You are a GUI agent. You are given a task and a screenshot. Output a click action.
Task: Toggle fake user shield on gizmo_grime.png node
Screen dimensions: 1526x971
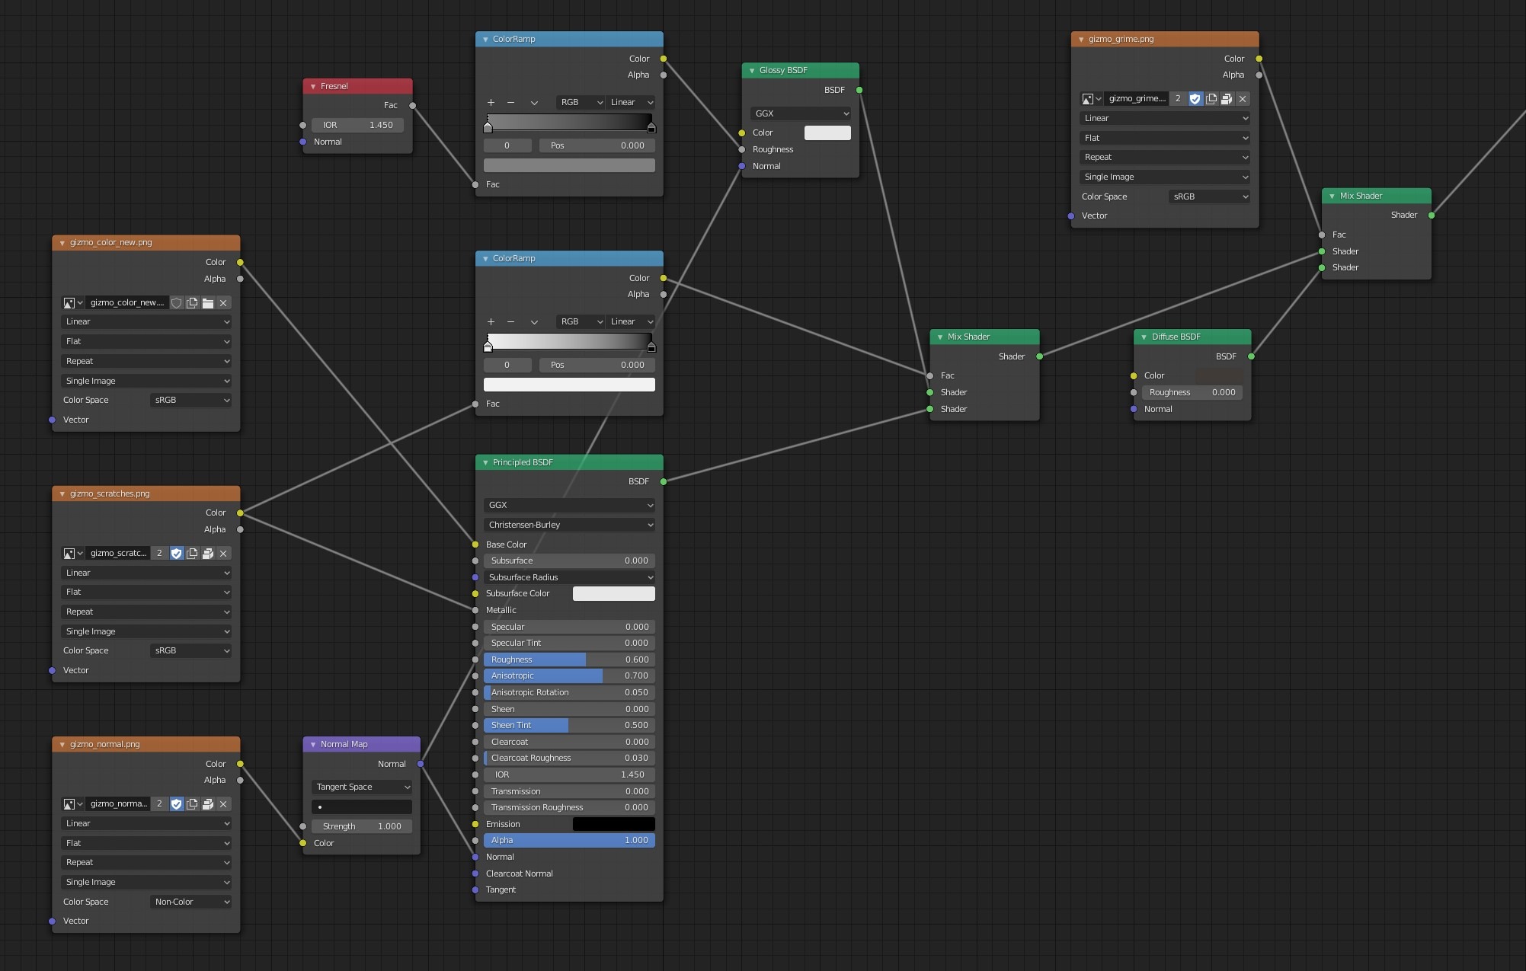click(1195, 99)
